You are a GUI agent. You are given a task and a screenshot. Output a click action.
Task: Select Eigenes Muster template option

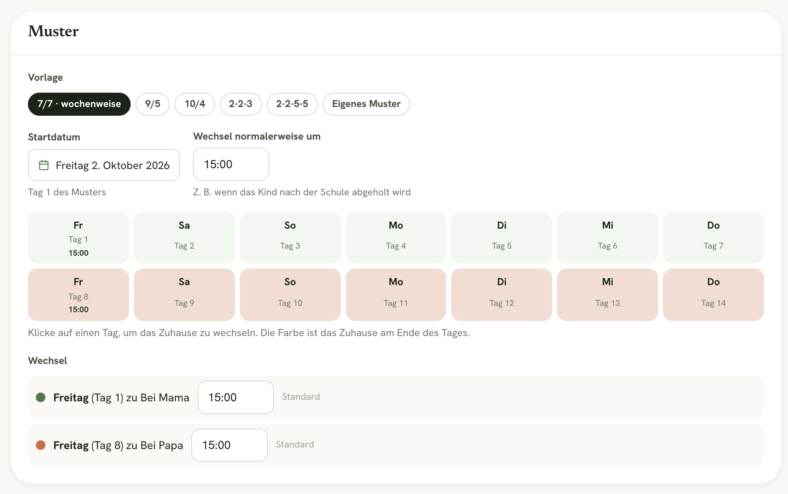pos(367,104)
